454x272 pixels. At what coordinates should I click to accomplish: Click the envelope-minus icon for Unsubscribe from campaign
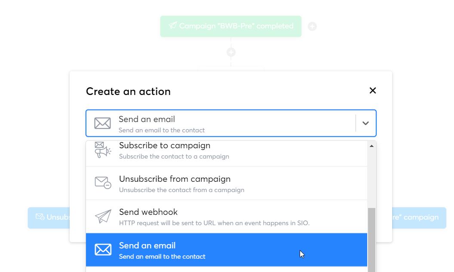coord(102,183)
